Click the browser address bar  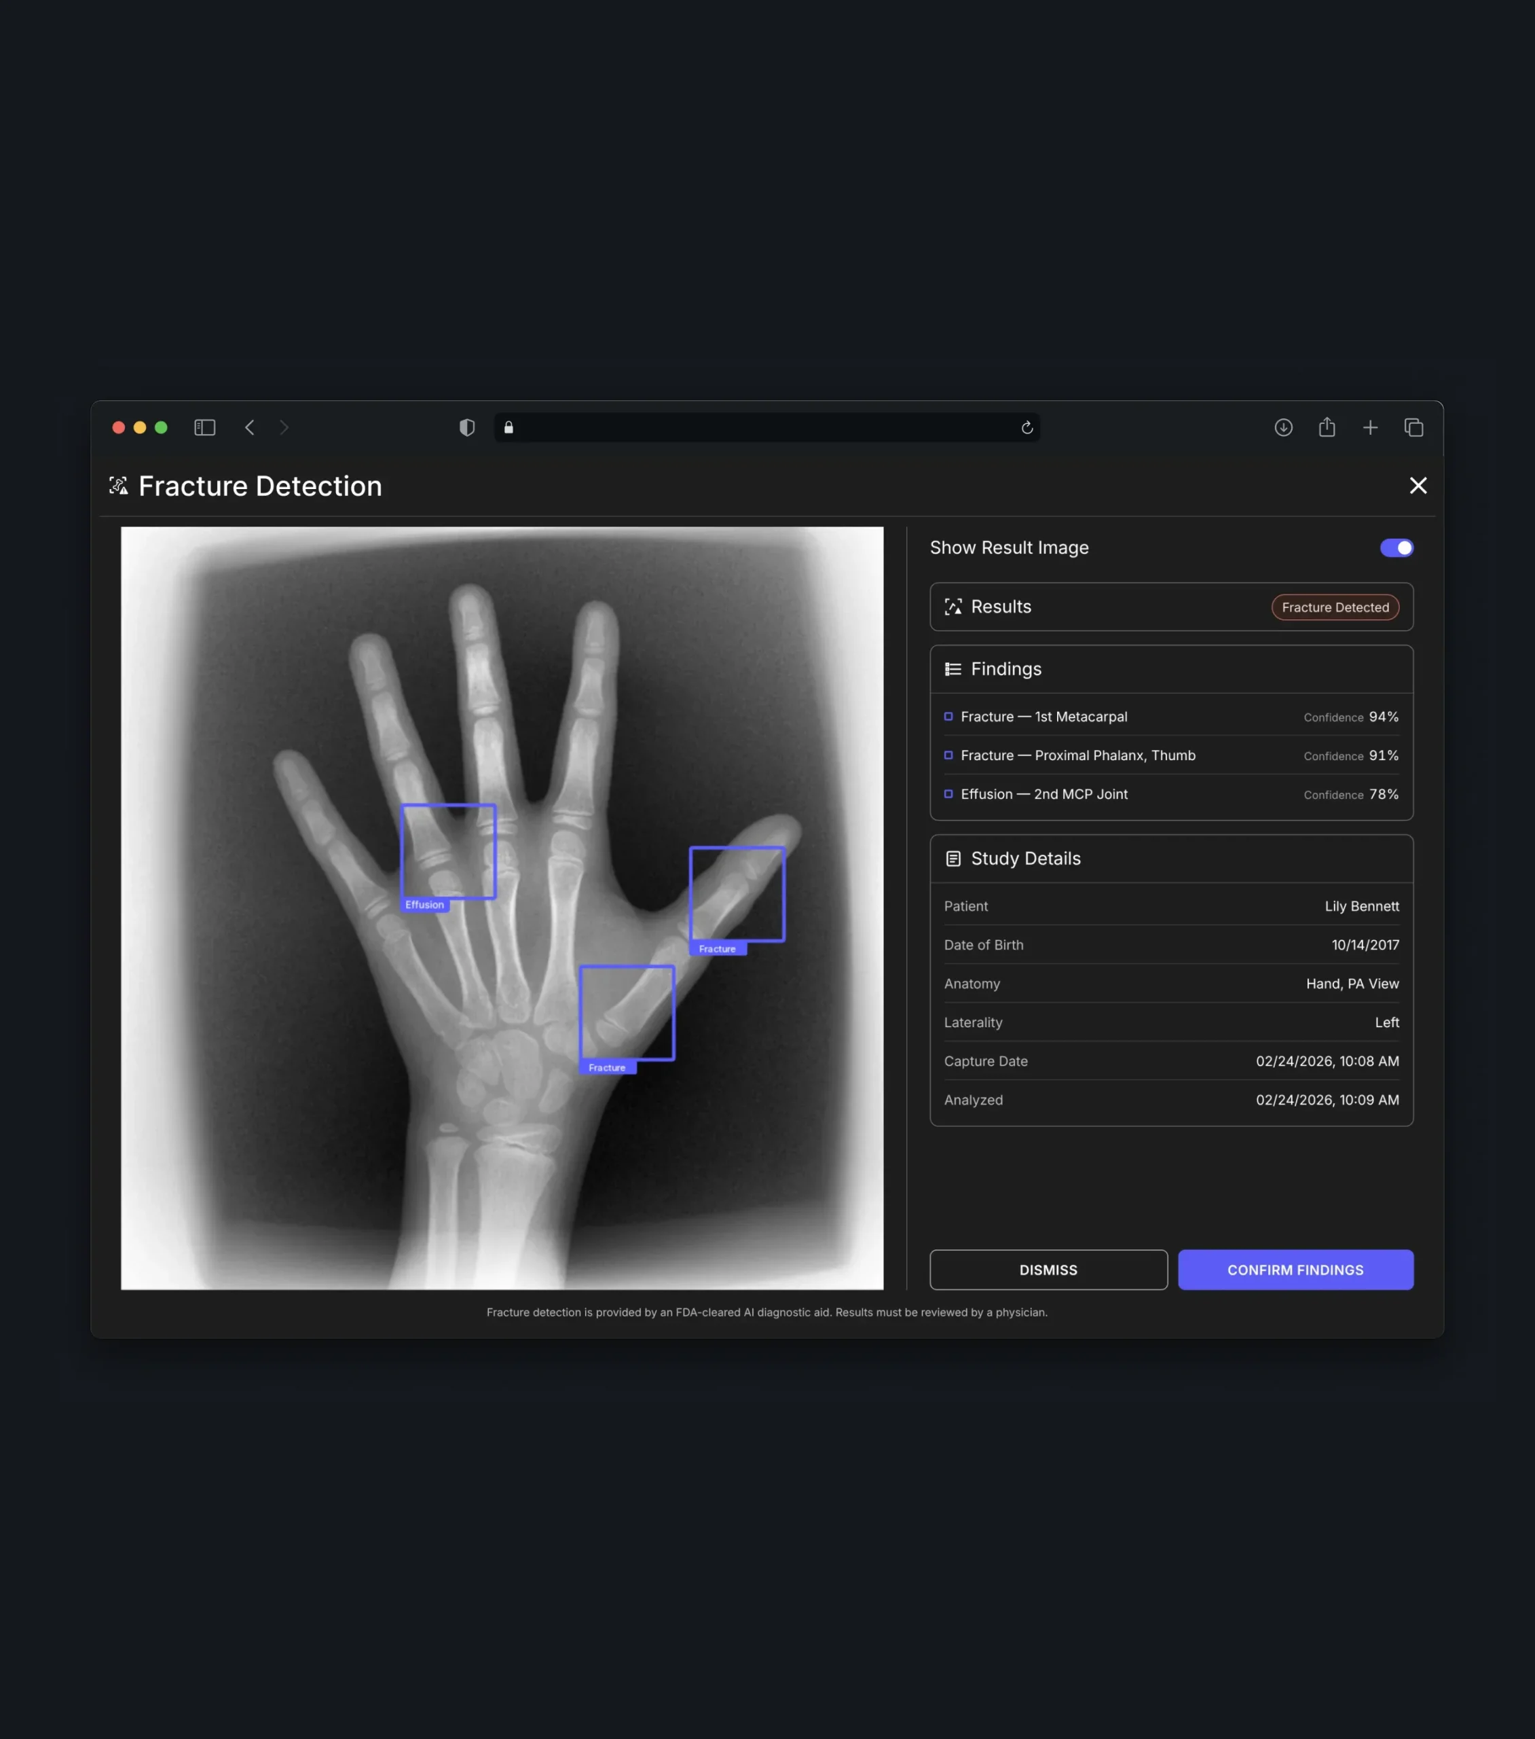click(x=766, y=427)
